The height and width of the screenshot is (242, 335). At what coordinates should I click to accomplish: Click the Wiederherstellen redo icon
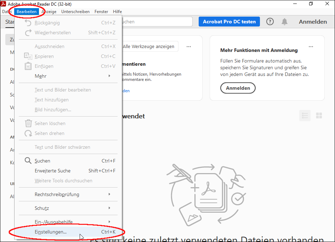click(x=28, y=33)
